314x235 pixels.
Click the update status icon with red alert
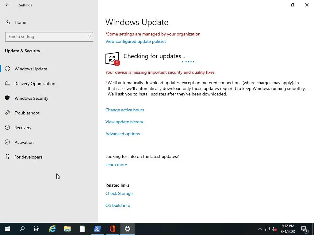pyautogui.click(x=113, y=59)
